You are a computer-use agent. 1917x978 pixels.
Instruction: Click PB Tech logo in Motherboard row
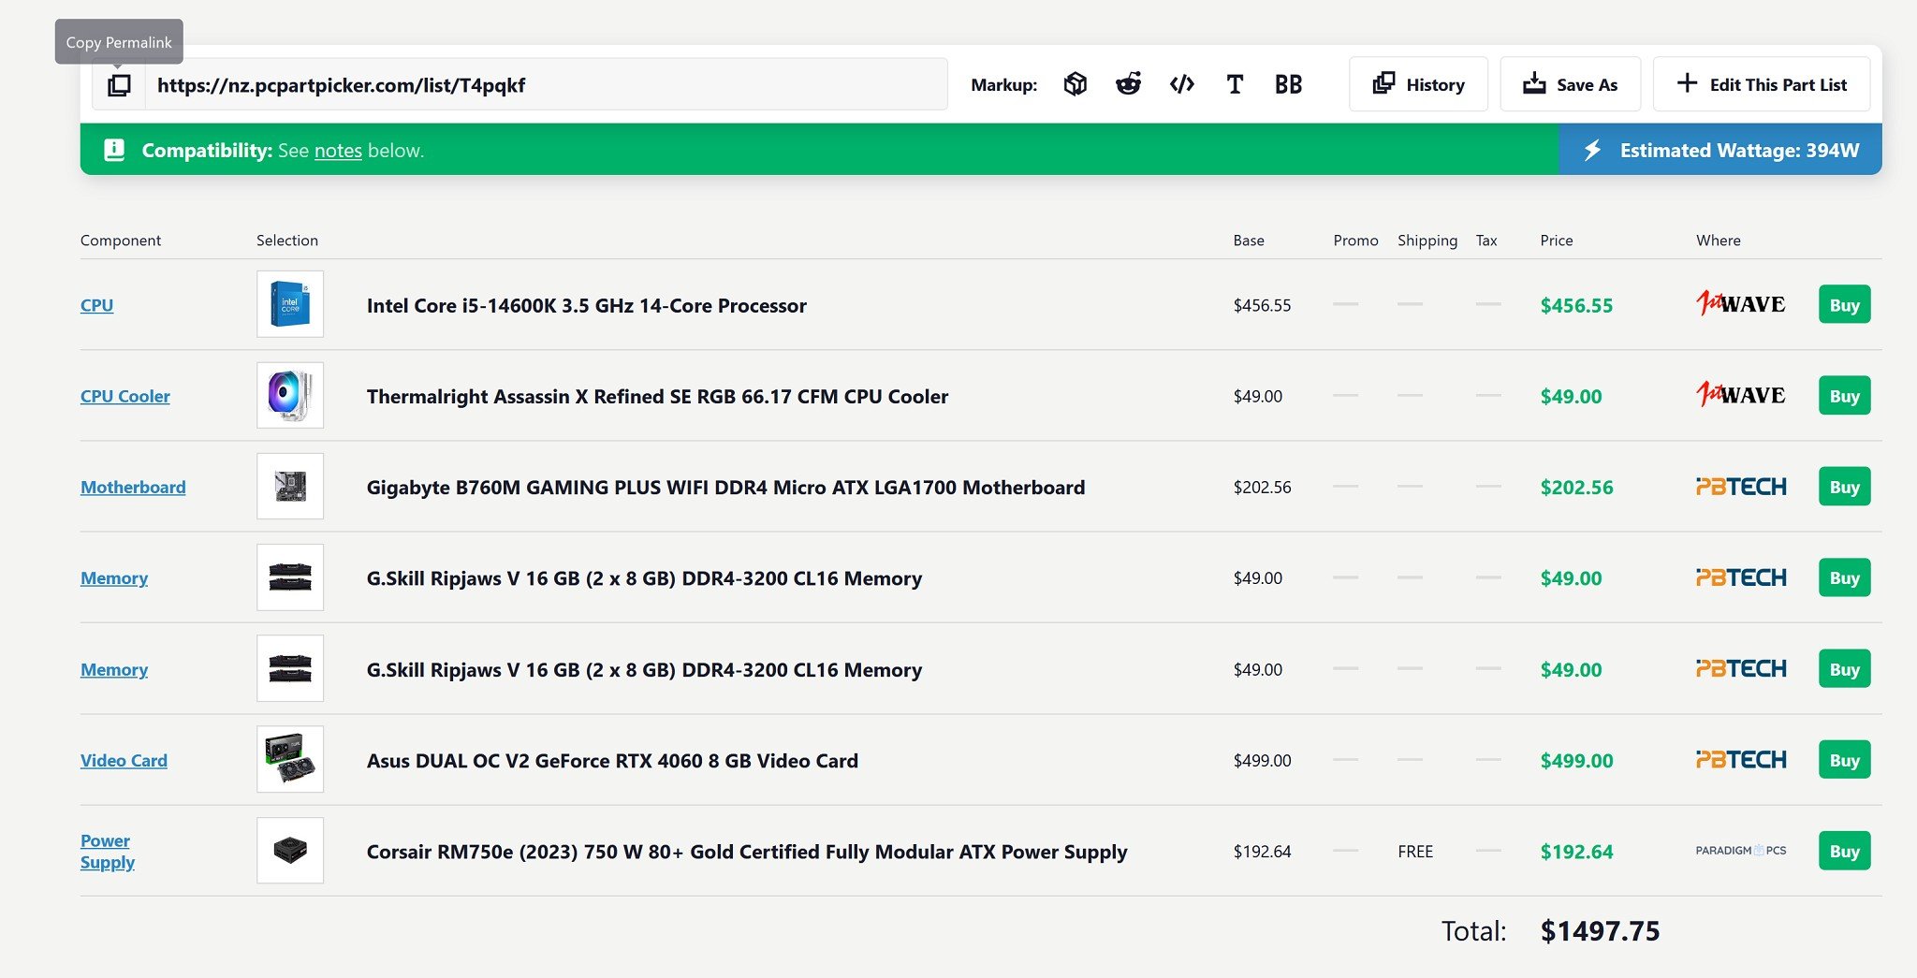pos(1741,487)
